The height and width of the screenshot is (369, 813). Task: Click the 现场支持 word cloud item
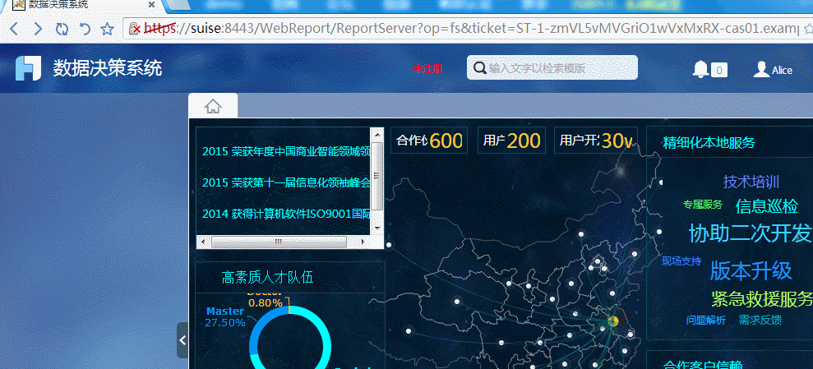click(x=681, y=261)
